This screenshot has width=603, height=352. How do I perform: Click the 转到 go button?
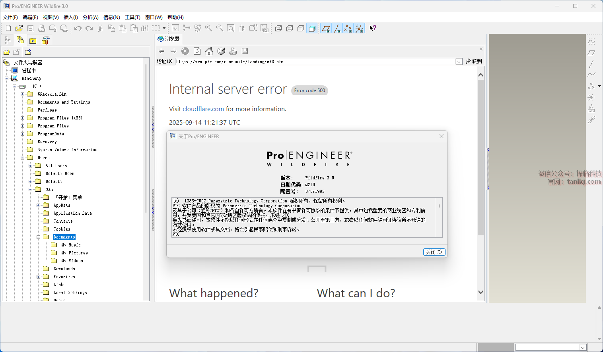[x=474, y=62]
